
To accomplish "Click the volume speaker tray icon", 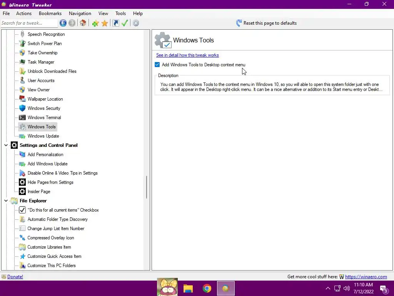I will [x=347, y=288].
